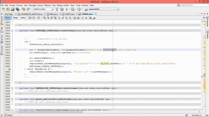Open Run Project options dropdown arrow
209x117 pixels.
click(70, 9)
